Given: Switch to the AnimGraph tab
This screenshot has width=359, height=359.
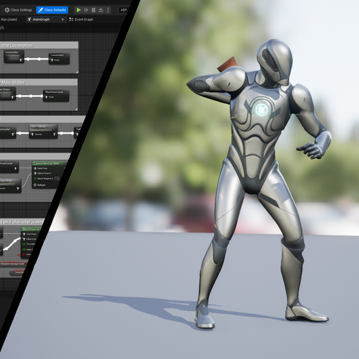Looking at the screenshot, I should [42, 20].
